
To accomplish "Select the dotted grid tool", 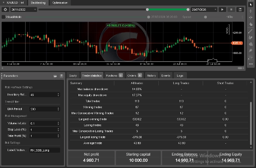I will (x=250, y=57).
